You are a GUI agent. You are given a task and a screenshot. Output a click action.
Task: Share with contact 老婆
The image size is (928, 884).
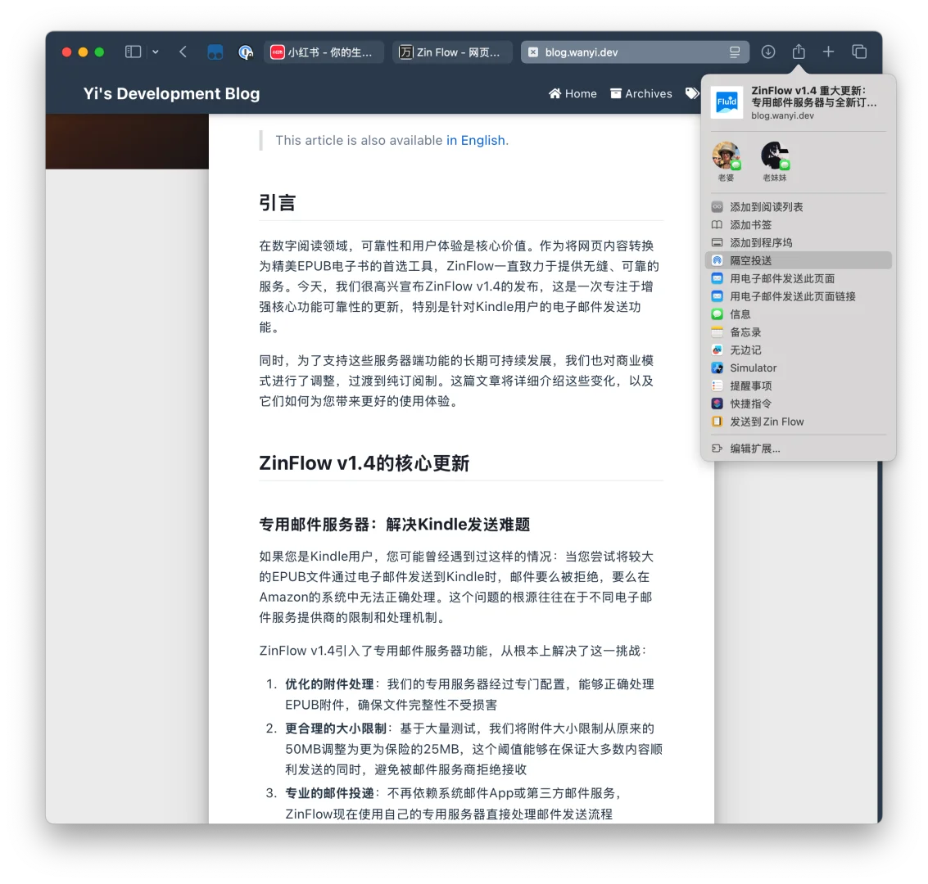pos(727,161)
